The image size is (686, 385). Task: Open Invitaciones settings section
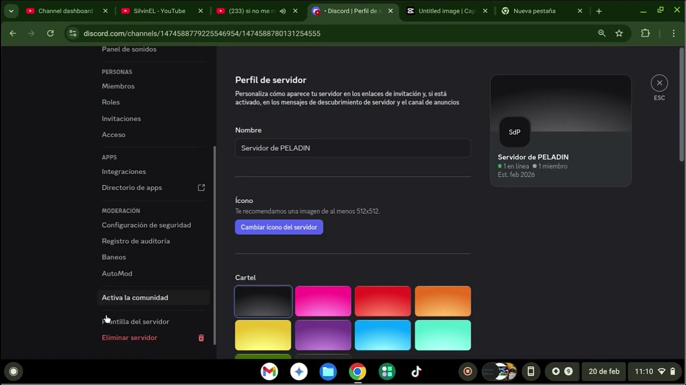pyautogui.click(x=122, y=119)
